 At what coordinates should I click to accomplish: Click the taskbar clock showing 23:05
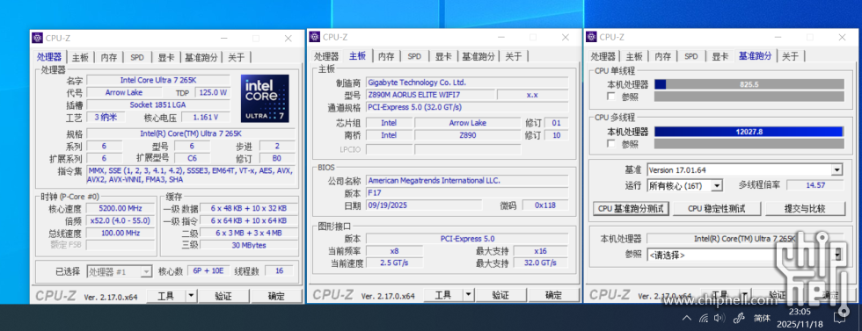coord(799,318)
